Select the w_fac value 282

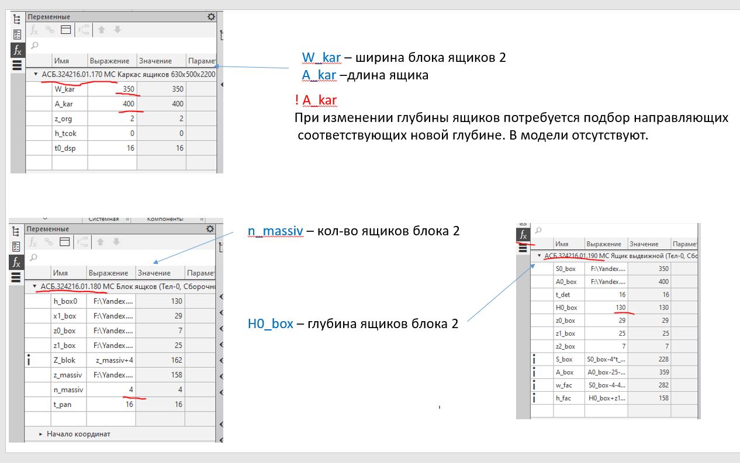[649, 385]
